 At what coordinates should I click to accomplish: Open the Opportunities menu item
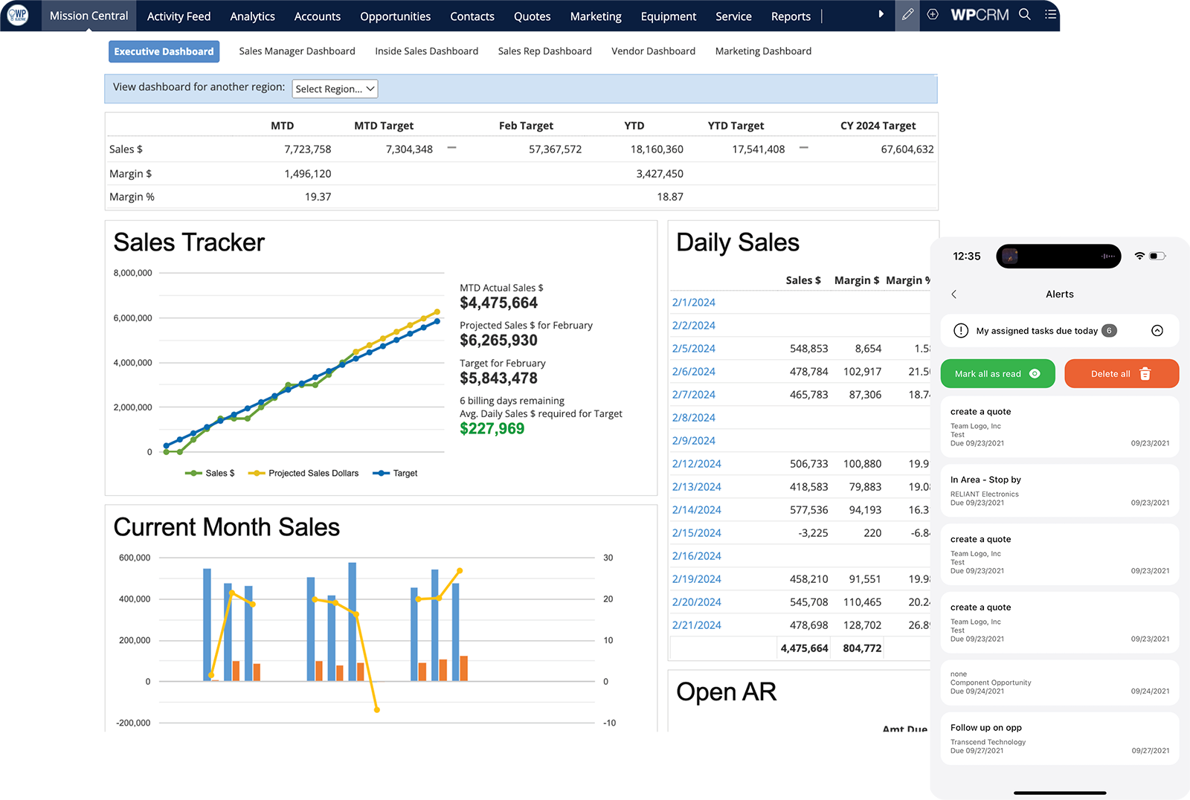point(395,16)
